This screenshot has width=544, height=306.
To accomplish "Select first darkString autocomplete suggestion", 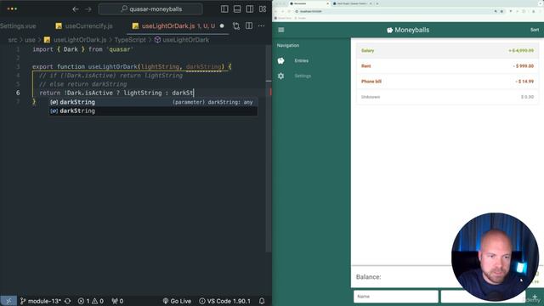I will (x=153, y=102).
